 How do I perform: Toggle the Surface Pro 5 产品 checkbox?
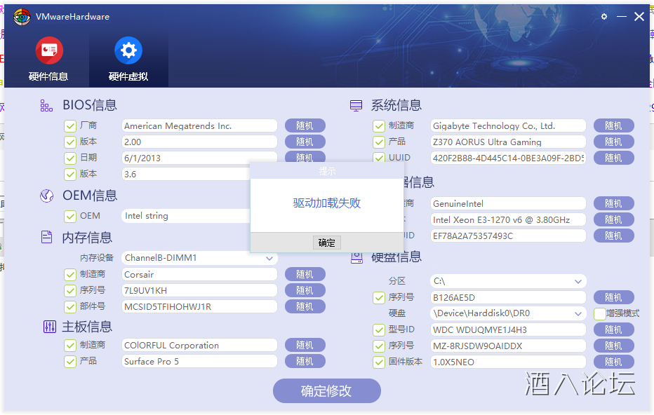(x=70, y=361)
